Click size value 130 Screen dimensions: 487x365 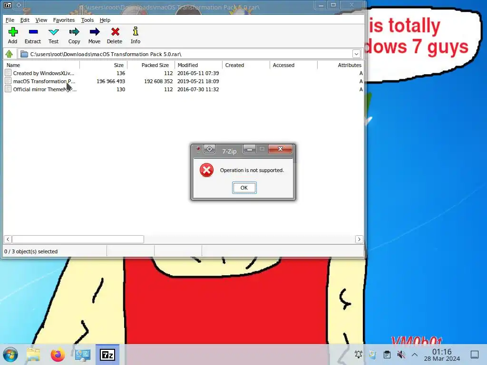(x=121, y=89)
